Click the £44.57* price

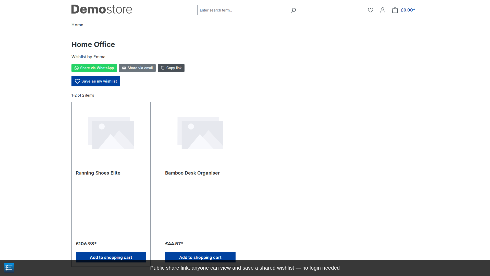tap(174, 244)
